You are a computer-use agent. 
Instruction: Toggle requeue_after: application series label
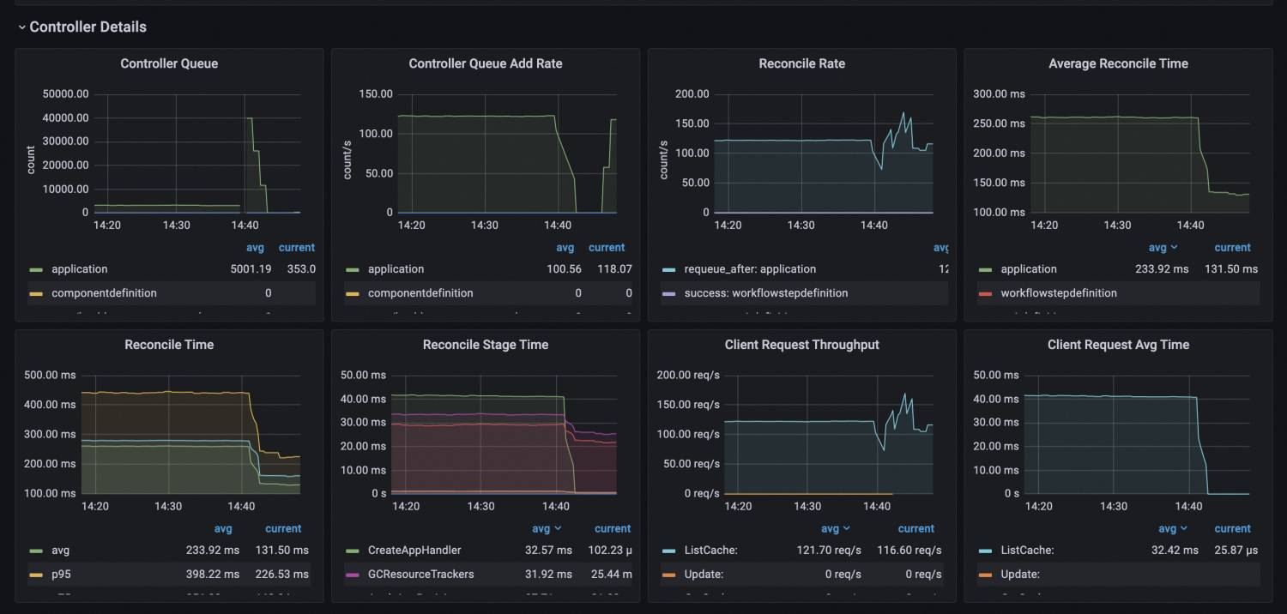(750, 269)
